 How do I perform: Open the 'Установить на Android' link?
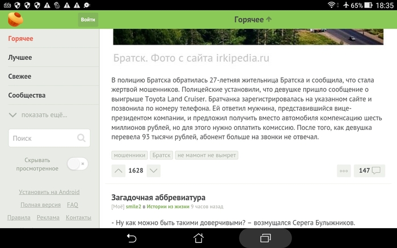coord(49,192)
